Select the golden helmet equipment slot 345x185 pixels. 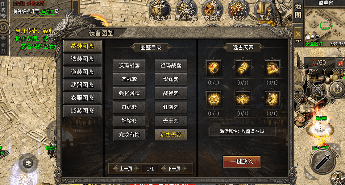[x=214, y=98]
